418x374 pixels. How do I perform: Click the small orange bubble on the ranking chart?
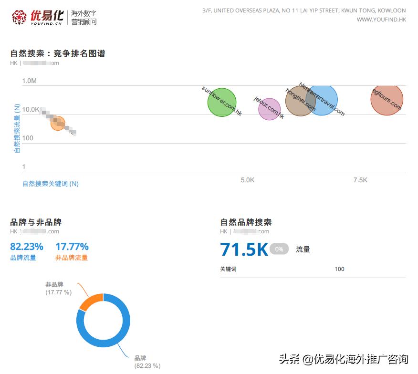point(59,123)
